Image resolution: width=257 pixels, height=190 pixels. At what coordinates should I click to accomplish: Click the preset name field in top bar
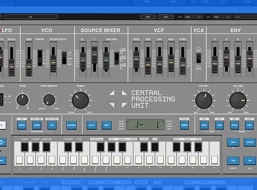tap(31, 17)
